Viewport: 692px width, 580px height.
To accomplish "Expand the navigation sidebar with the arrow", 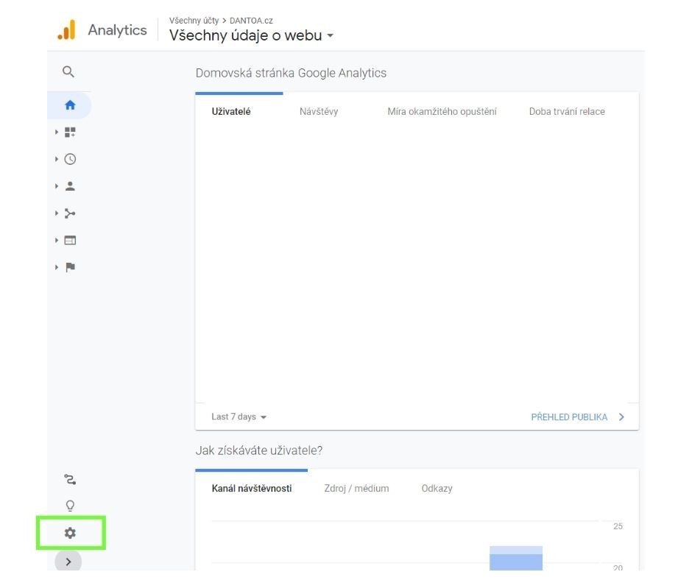I will pyautogui.click(x=68, y=561).
